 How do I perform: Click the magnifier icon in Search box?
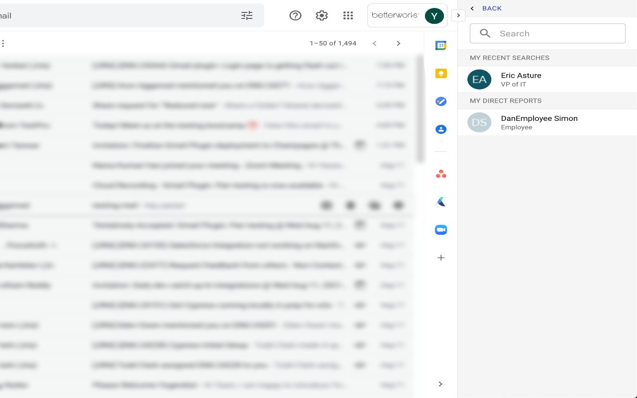click(x=485, y=33)
